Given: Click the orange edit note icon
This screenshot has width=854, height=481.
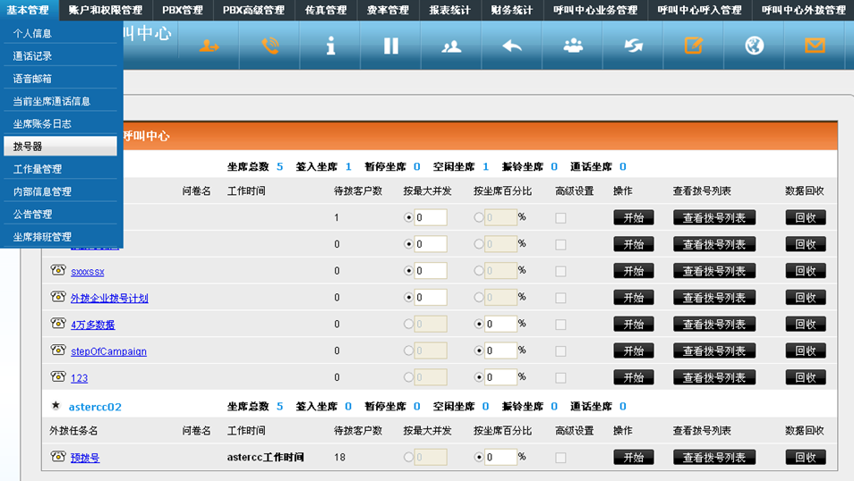Looking at the screenshot, I should (x=694, y=46).
